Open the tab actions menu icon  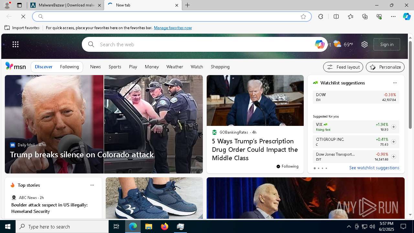tap(19, 5)
